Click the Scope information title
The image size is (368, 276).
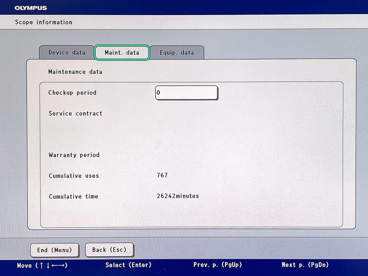44,22
